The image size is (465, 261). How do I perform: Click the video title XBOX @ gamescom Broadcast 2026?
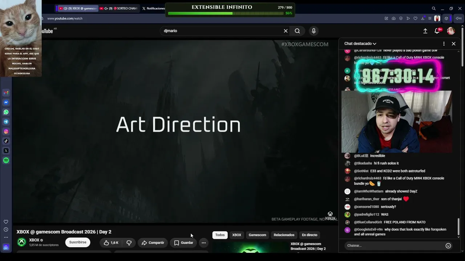tap(64, 232)
